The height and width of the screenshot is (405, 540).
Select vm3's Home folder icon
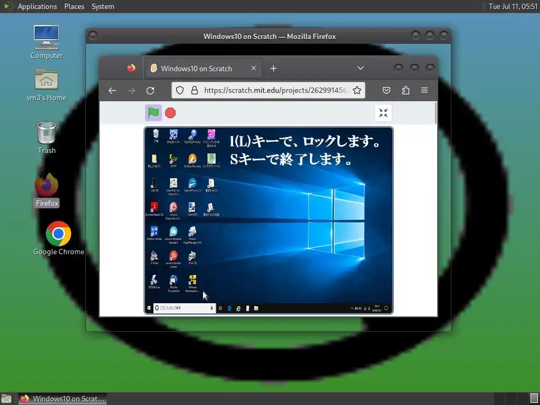tap(46, 85)
